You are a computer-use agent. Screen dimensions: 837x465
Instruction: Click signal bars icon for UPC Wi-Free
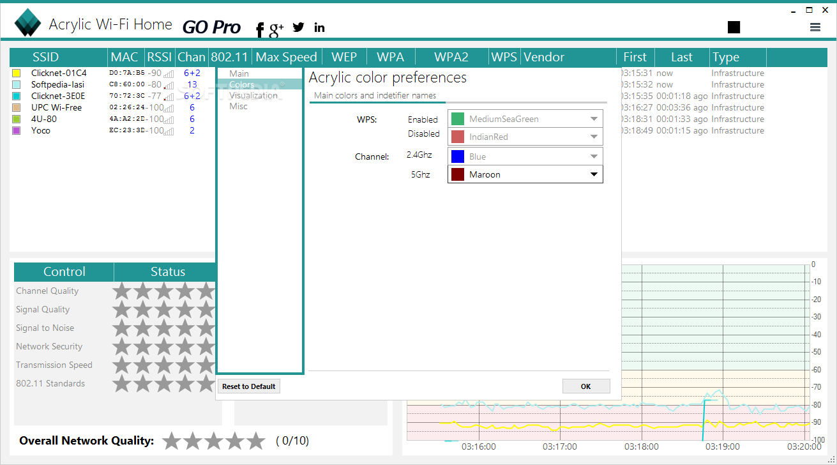pyautogui.click(x=169, y=108)
